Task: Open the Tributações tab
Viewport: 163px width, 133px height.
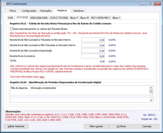Action: pyautogui.click(x=45, y=11)
